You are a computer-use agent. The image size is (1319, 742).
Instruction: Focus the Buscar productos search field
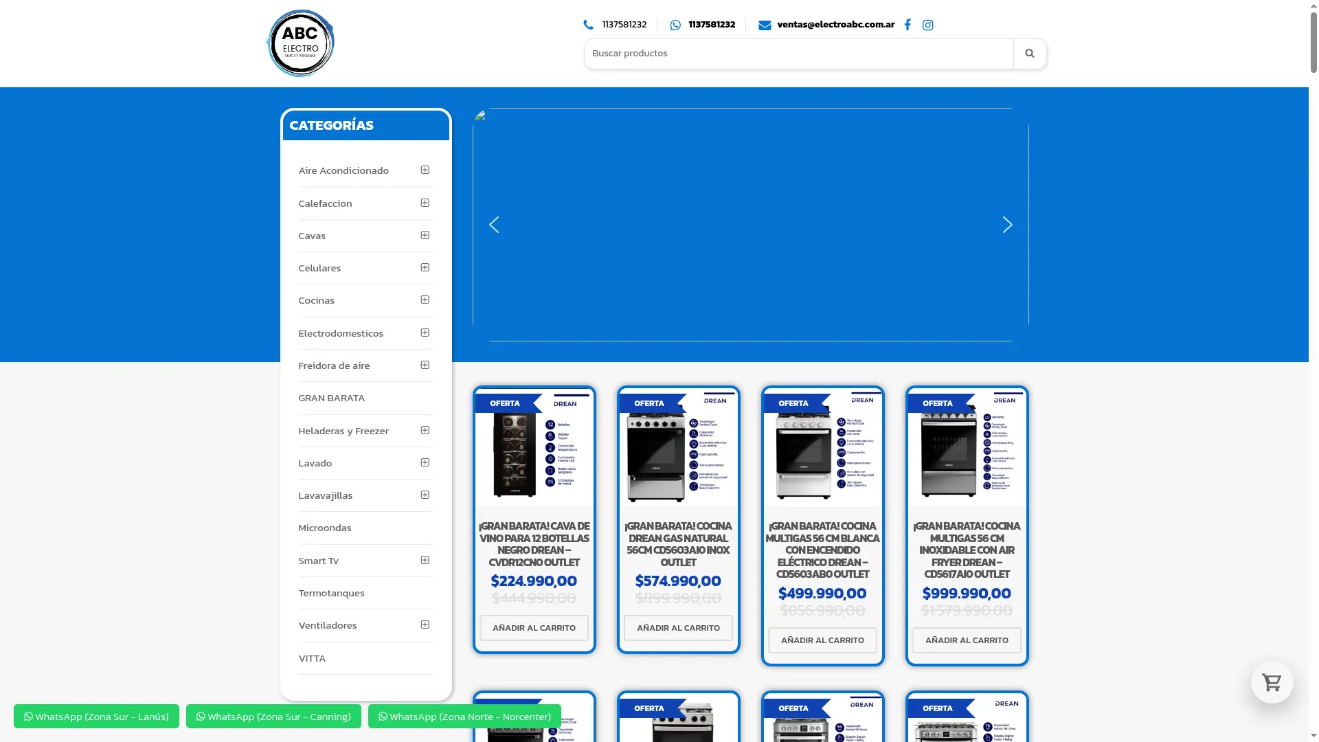798,54
